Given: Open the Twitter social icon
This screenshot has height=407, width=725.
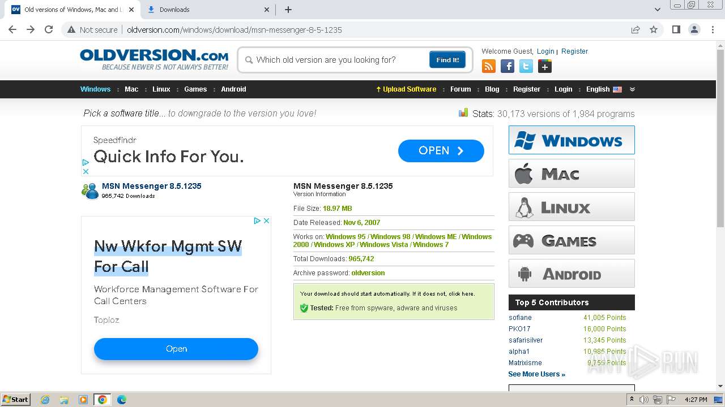Looking at the screenshot, I should point(526,67).
